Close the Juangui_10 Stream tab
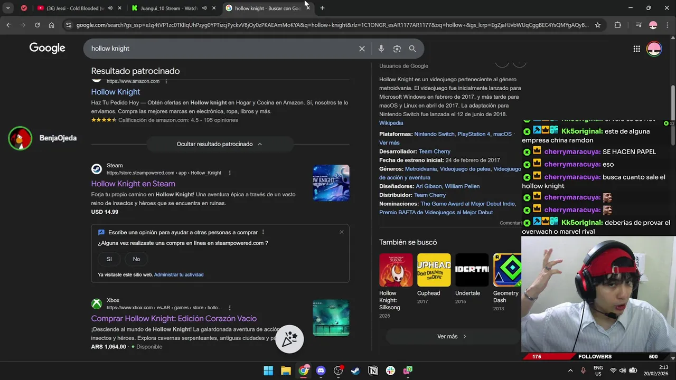The height and width of the screenshot is (380, 676). 213,8
